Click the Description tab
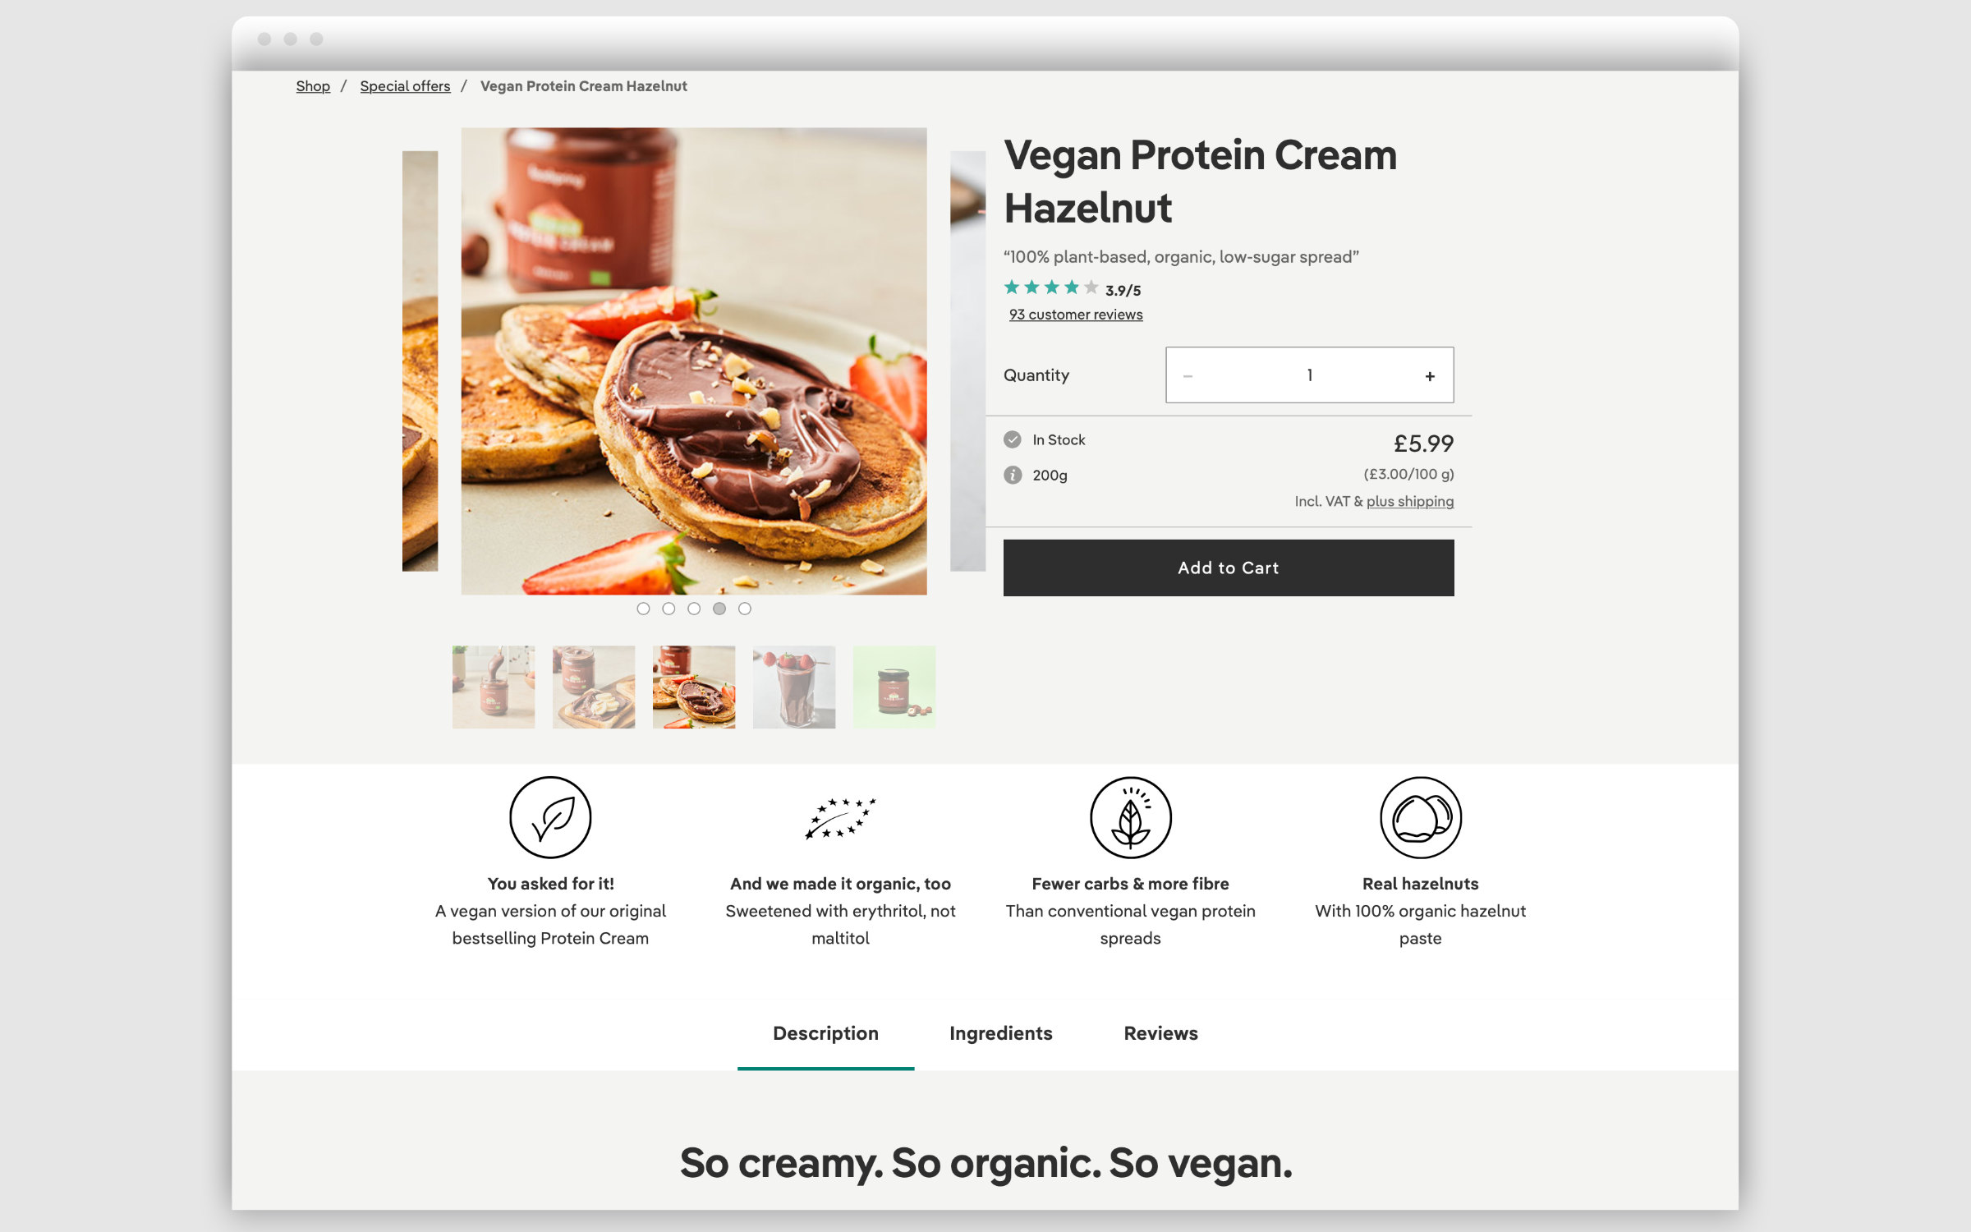The image size is (1971, 1232). pyautogui.click(x=826, y=1033)
